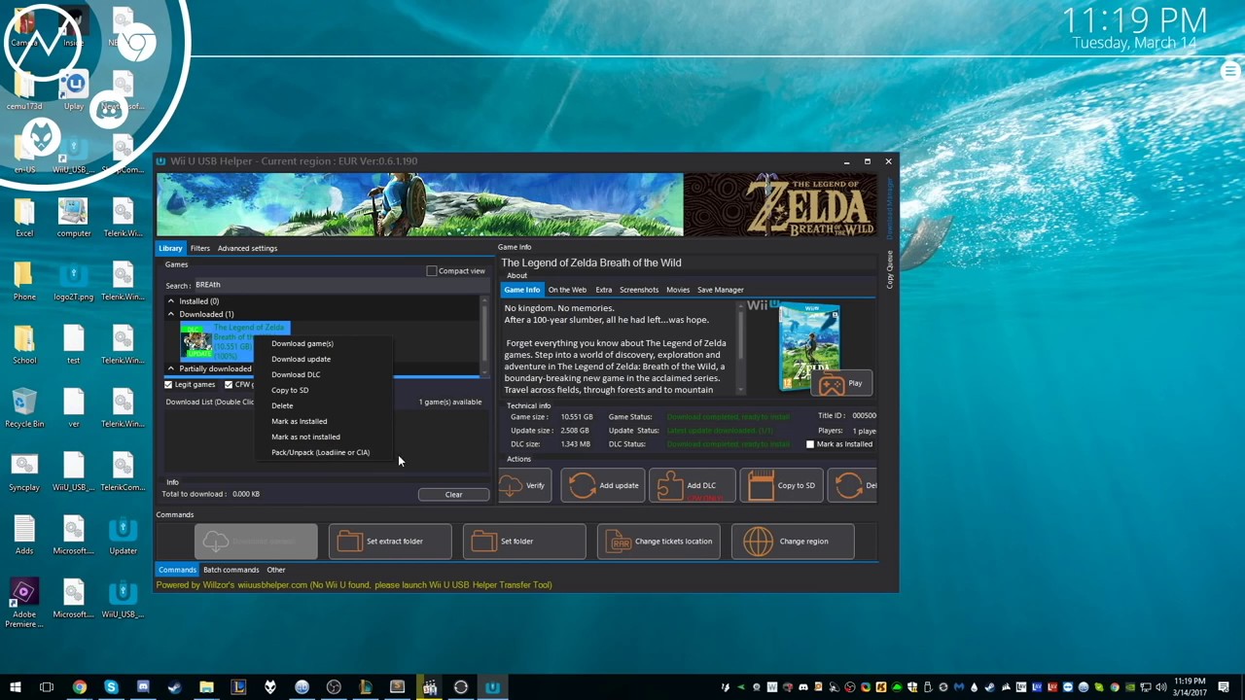Open the Phone folder on desktop
1245x700 pixels.
pos(24,281)
